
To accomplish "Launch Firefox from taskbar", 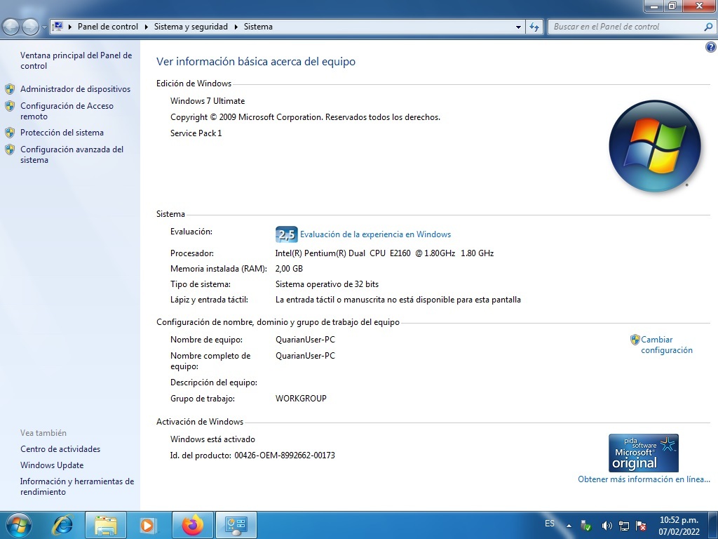I will click(x=192, y=525).
